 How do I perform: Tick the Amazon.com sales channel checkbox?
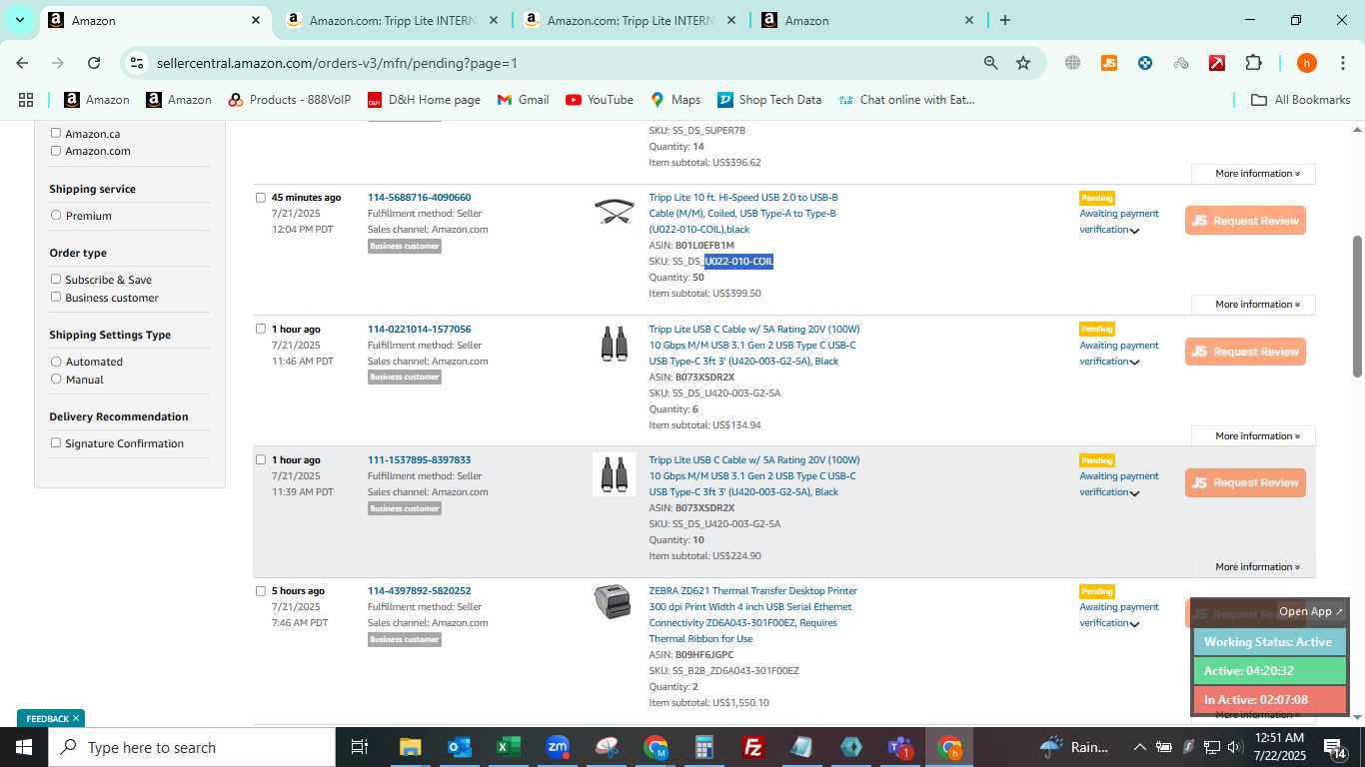(x=56, y=151)
